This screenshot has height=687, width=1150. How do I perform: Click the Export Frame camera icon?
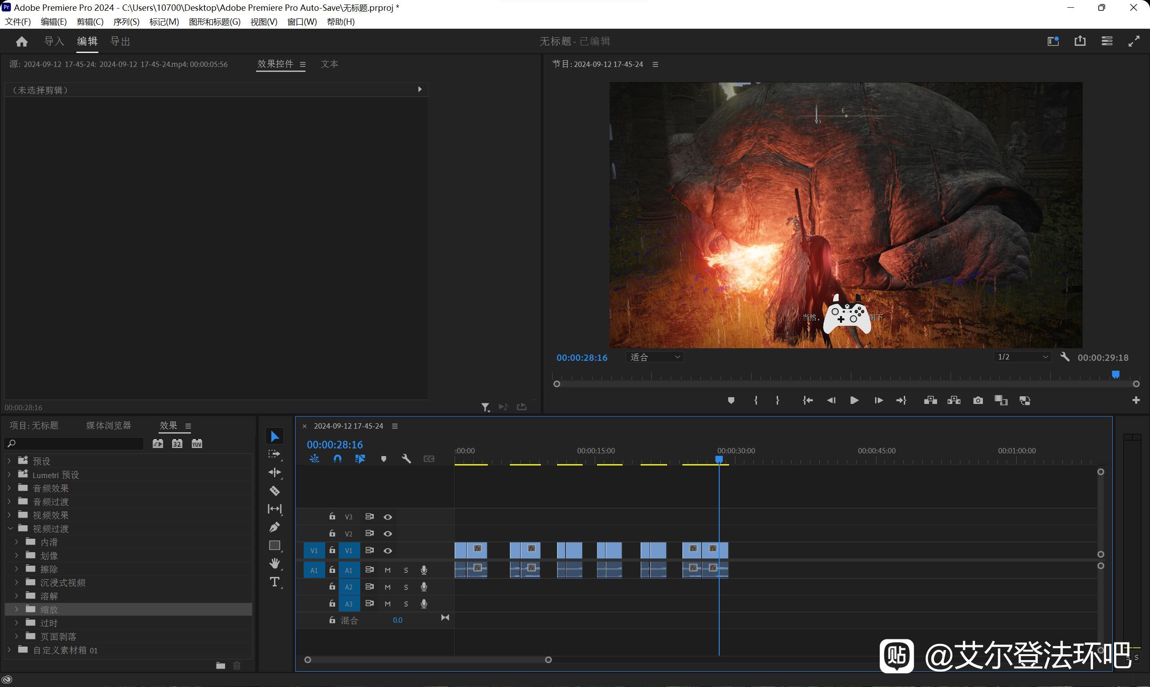tap(977, 400)
